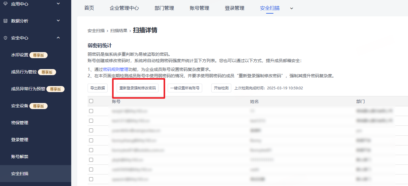Viewport: 408px width, 186px height.
Task: Open the more-tabs dropdown after 安全扫描
Action: [292, 8]
